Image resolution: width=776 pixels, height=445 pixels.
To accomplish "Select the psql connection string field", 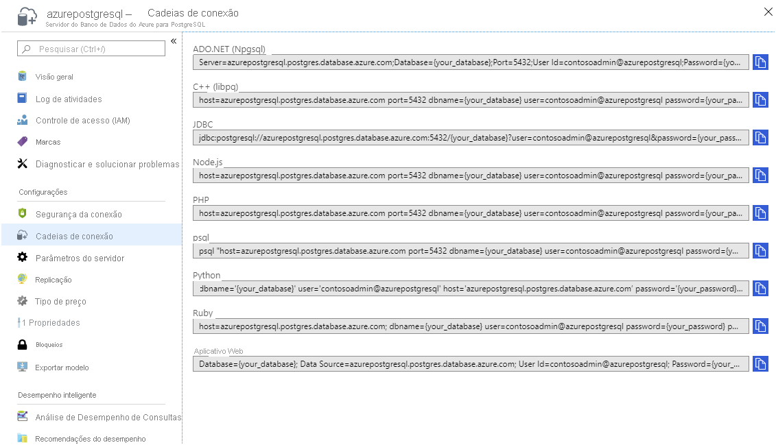I will (x=471, y=251).
